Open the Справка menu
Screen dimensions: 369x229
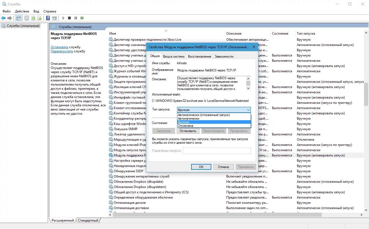(x=50, y=11)
